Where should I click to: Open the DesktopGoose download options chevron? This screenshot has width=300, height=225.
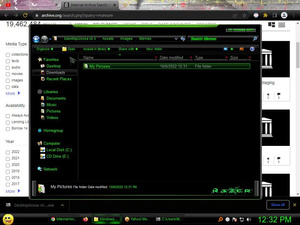pyautogui.click(x=62, y=205)
